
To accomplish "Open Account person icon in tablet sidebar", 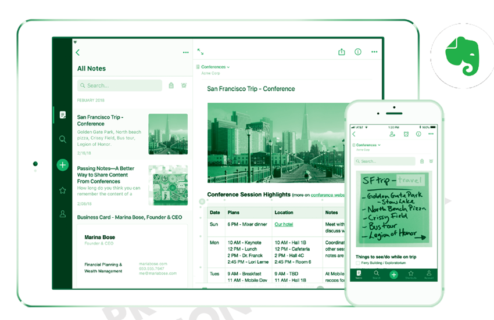I will 63,214.
